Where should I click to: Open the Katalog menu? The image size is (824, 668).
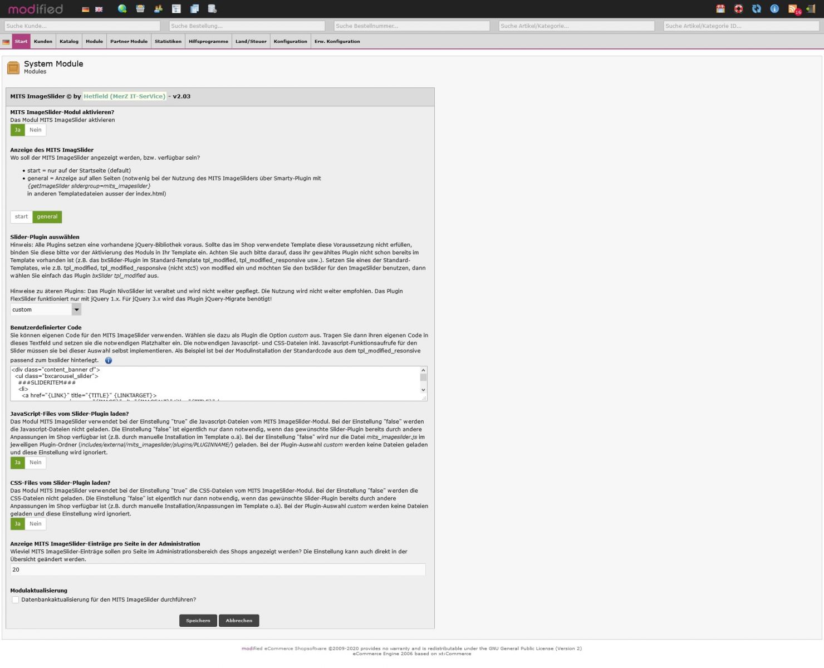click(69, 42)
